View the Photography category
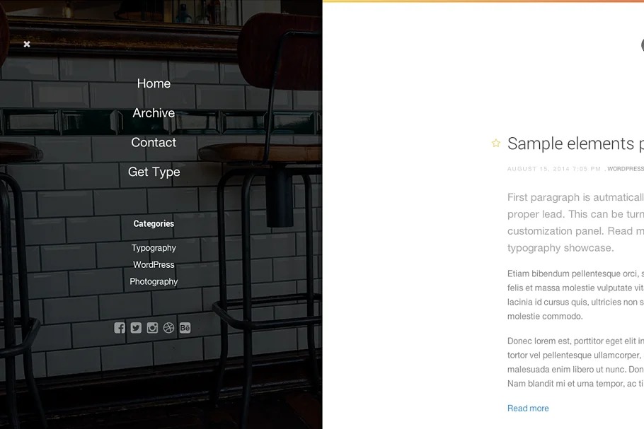 (x=154, y=281)
